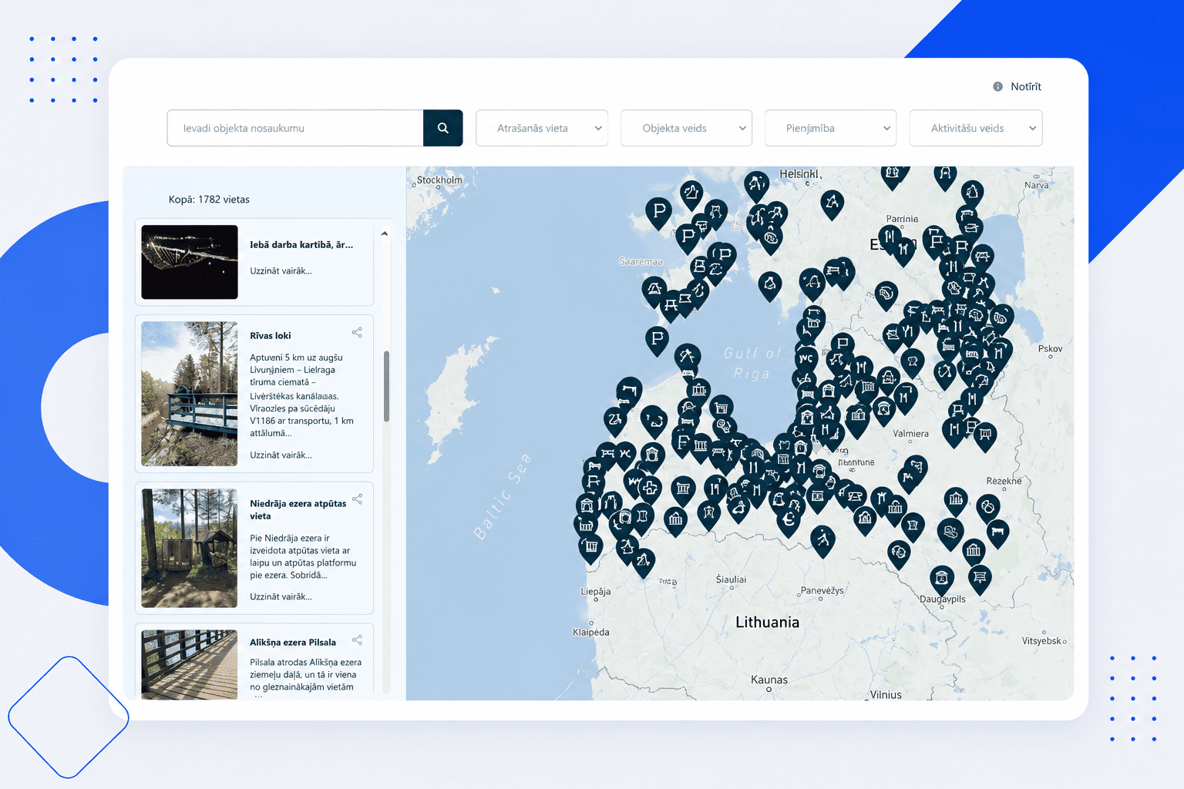Open Uzzināt vairāk under Rīvas loki
The image size is (1184, 789).
point(281,455)
